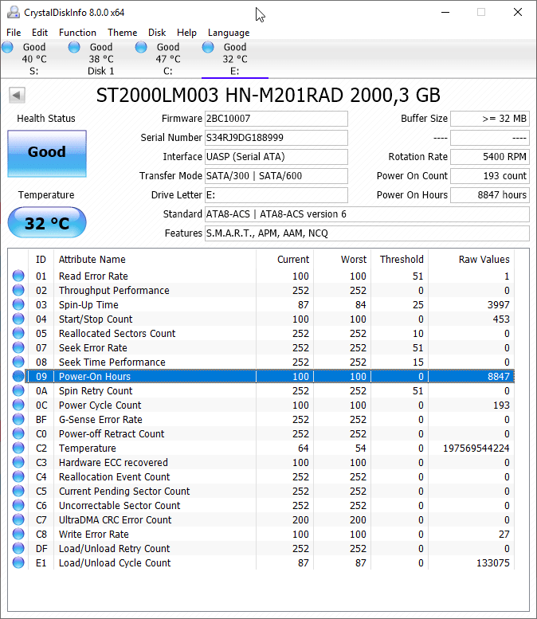Click the status icon for G-Sense Error Rate
Image resolution: width=537 pixels, height=619 pixels.
[18, 419]
